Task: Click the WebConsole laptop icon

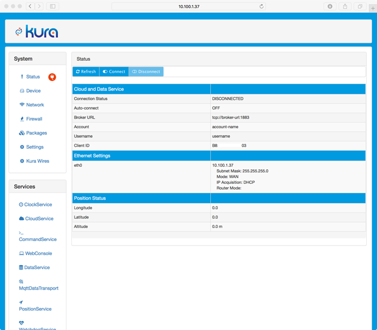Action: pyautogui.click(x=22, y=253)
